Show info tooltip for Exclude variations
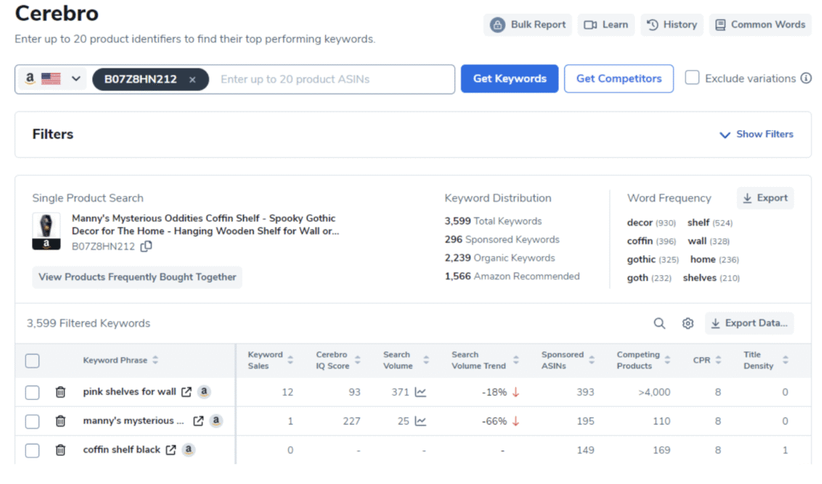 (806, 78)
